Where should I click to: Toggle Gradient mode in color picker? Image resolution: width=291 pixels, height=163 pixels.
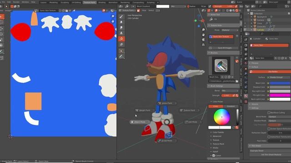(231, 106)
